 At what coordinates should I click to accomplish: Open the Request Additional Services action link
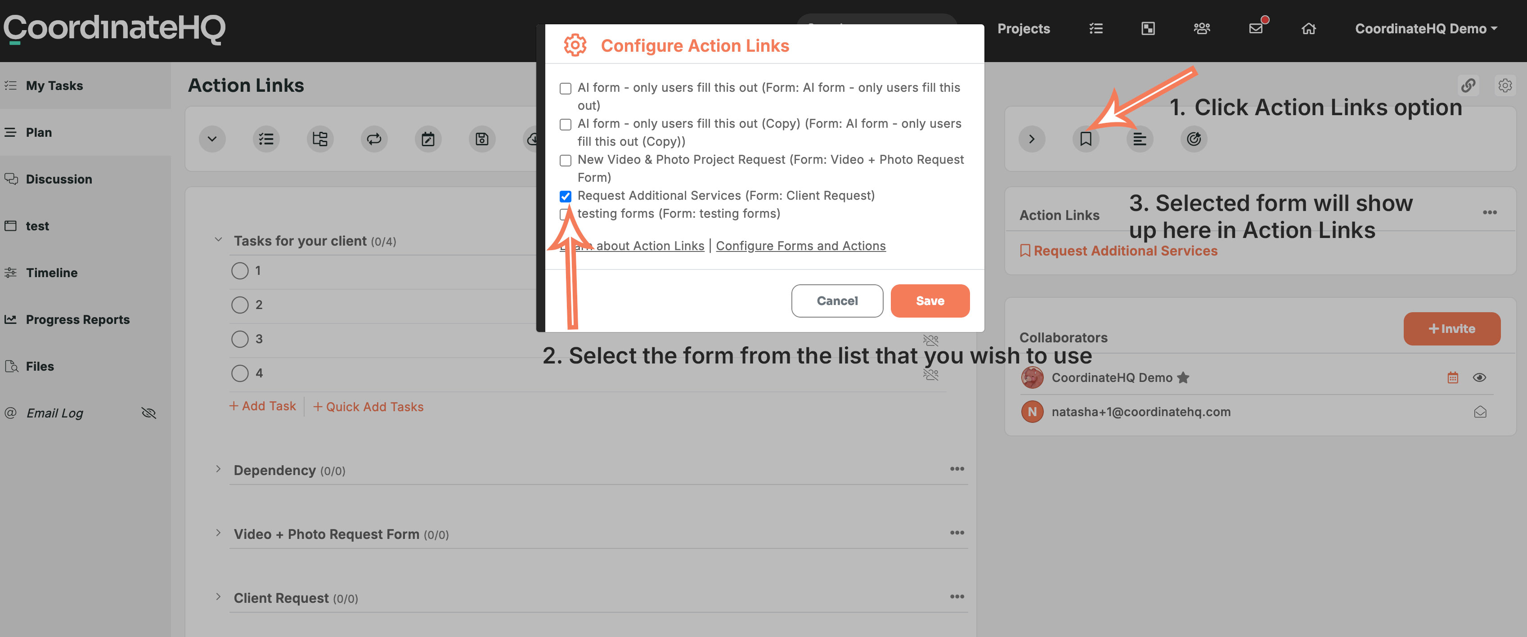(1118, 251)
